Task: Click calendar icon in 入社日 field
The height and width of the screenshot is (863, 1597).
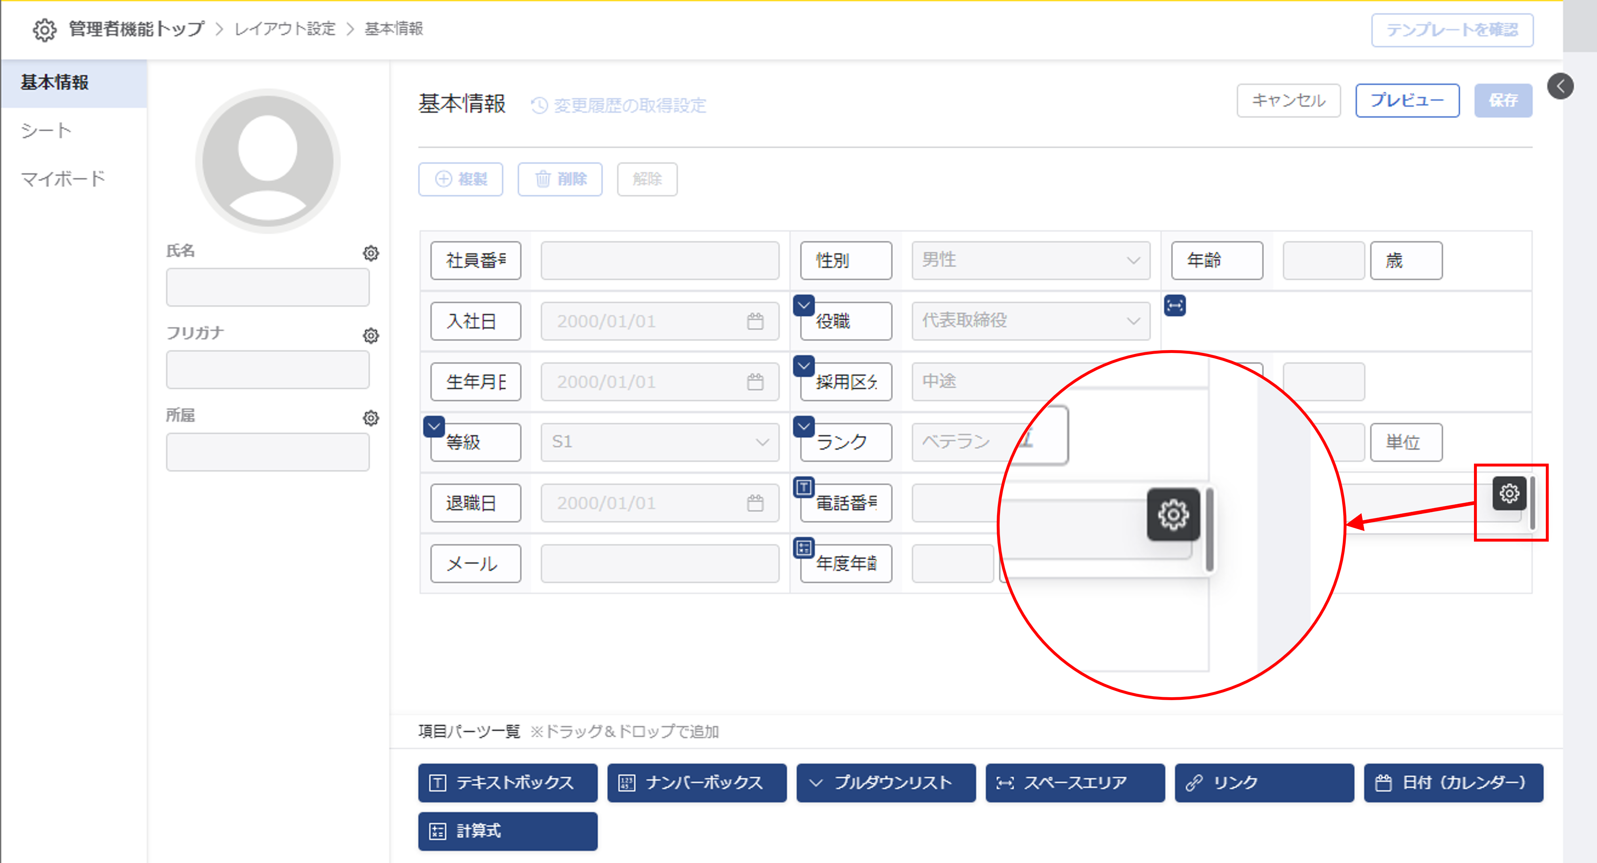Action: point(755,321)
